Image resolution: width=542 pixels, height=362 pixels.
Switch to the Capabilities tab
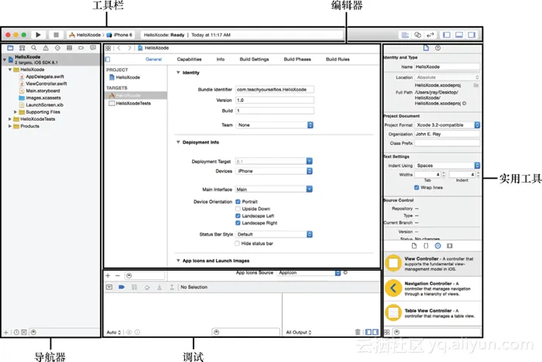189,60
